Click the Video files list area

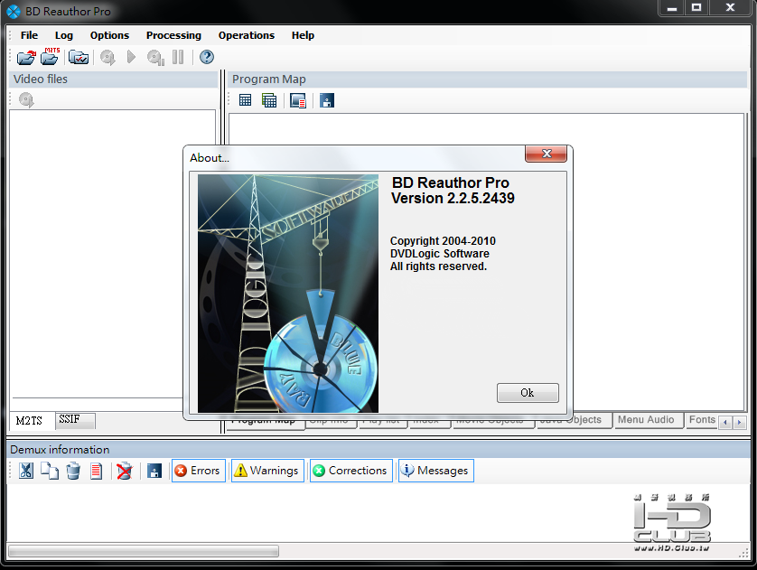click(112, 254)
